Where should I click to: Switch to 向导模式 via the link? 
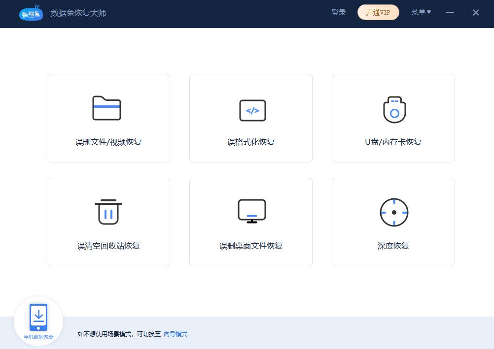(175, 334)
